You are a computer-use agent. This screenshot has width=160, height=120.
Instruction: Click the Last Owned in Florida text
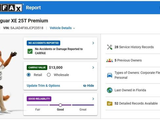[130, 90]
